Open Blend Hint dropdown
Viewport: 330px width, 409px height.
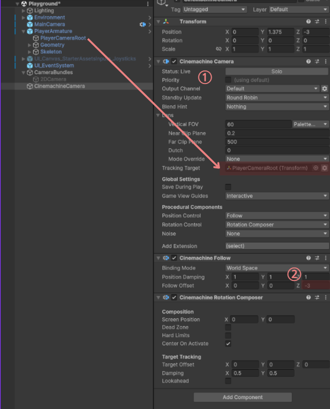click(x=277, y=107)
